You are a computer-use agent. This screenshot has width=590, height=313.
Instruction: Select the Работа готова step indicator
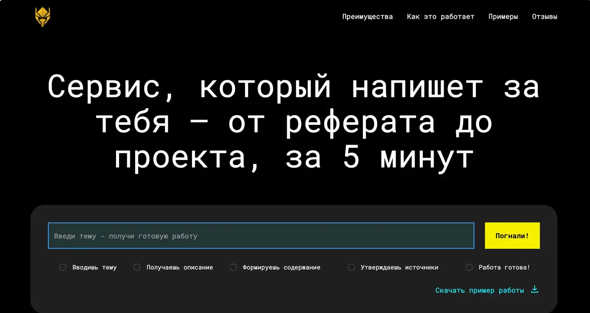pyautogui.click(x=469, y=267)
